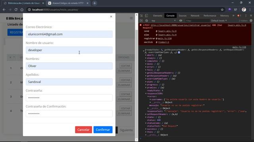The image size is (254, 142).
Task: Open console settings gear icon
Action: coord(251,21)
